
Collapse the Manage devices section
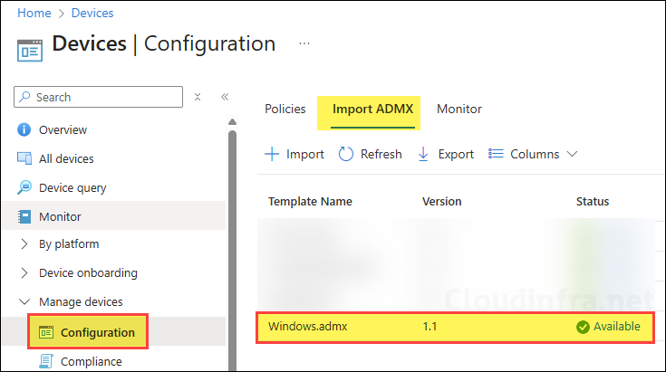pyautogui.click(x=24, y=302)
